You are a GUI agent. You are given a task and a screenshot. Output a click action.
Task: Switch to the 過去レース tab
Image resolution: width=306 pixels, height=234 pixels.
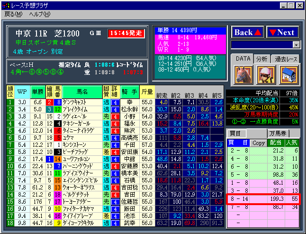pos(285,59)
